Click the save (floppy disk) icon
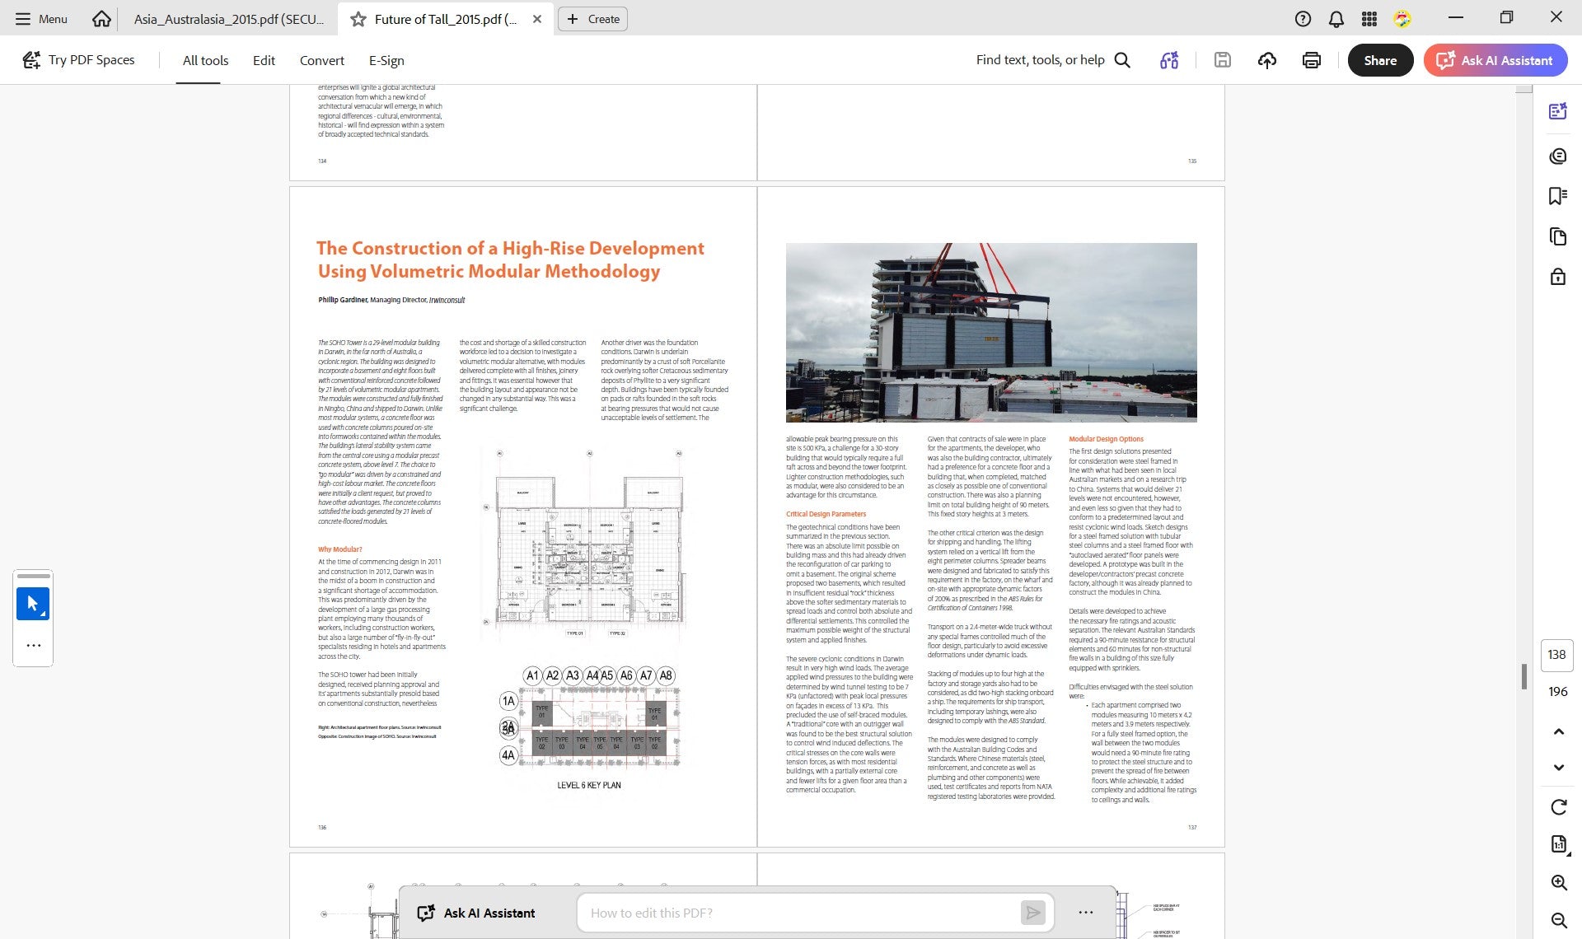 click(1223, 60)
